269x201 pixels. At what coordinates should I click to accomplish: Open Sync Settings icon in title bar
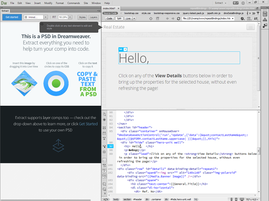pyautogui.click(x=235, y=3)
